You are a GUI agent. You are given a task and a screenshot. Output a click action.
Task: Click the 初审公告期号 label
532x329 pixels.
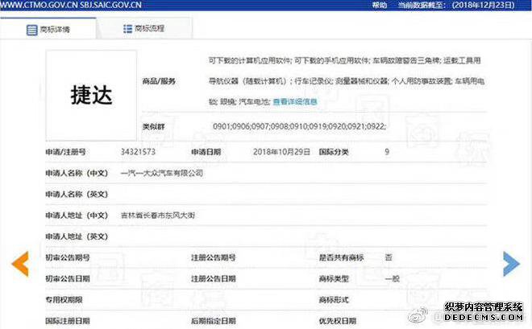(x=68, y=257)
